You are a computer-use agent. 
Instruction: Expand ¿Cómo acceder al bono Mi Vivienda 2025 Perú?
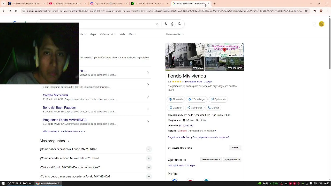coord(95,158)
